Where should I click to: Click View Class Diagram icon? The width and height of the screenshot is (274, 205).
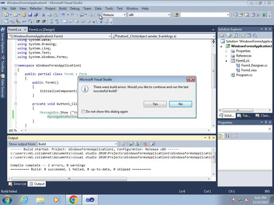coord(255,35)
